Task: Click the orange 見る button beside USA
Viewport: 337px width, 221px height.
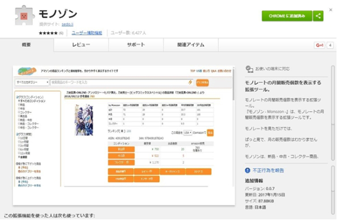Action: pos(210,132)
